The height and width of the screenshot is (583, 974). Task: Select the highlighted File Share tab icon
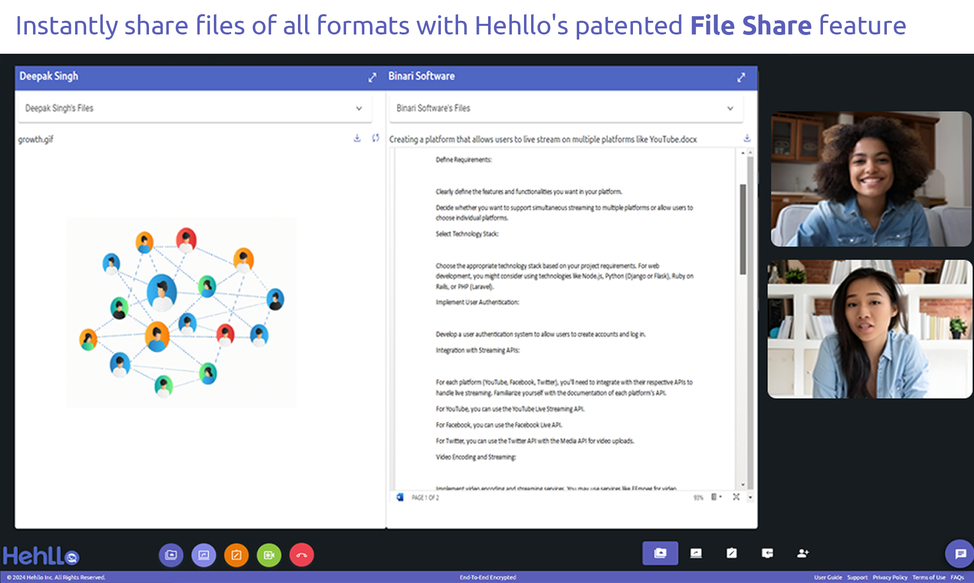[660, 553]
